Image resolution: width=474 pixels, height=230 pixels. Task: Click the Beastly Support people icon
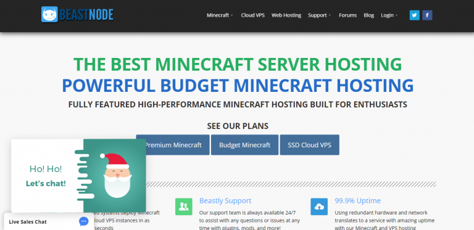click(x=183, y=207)
